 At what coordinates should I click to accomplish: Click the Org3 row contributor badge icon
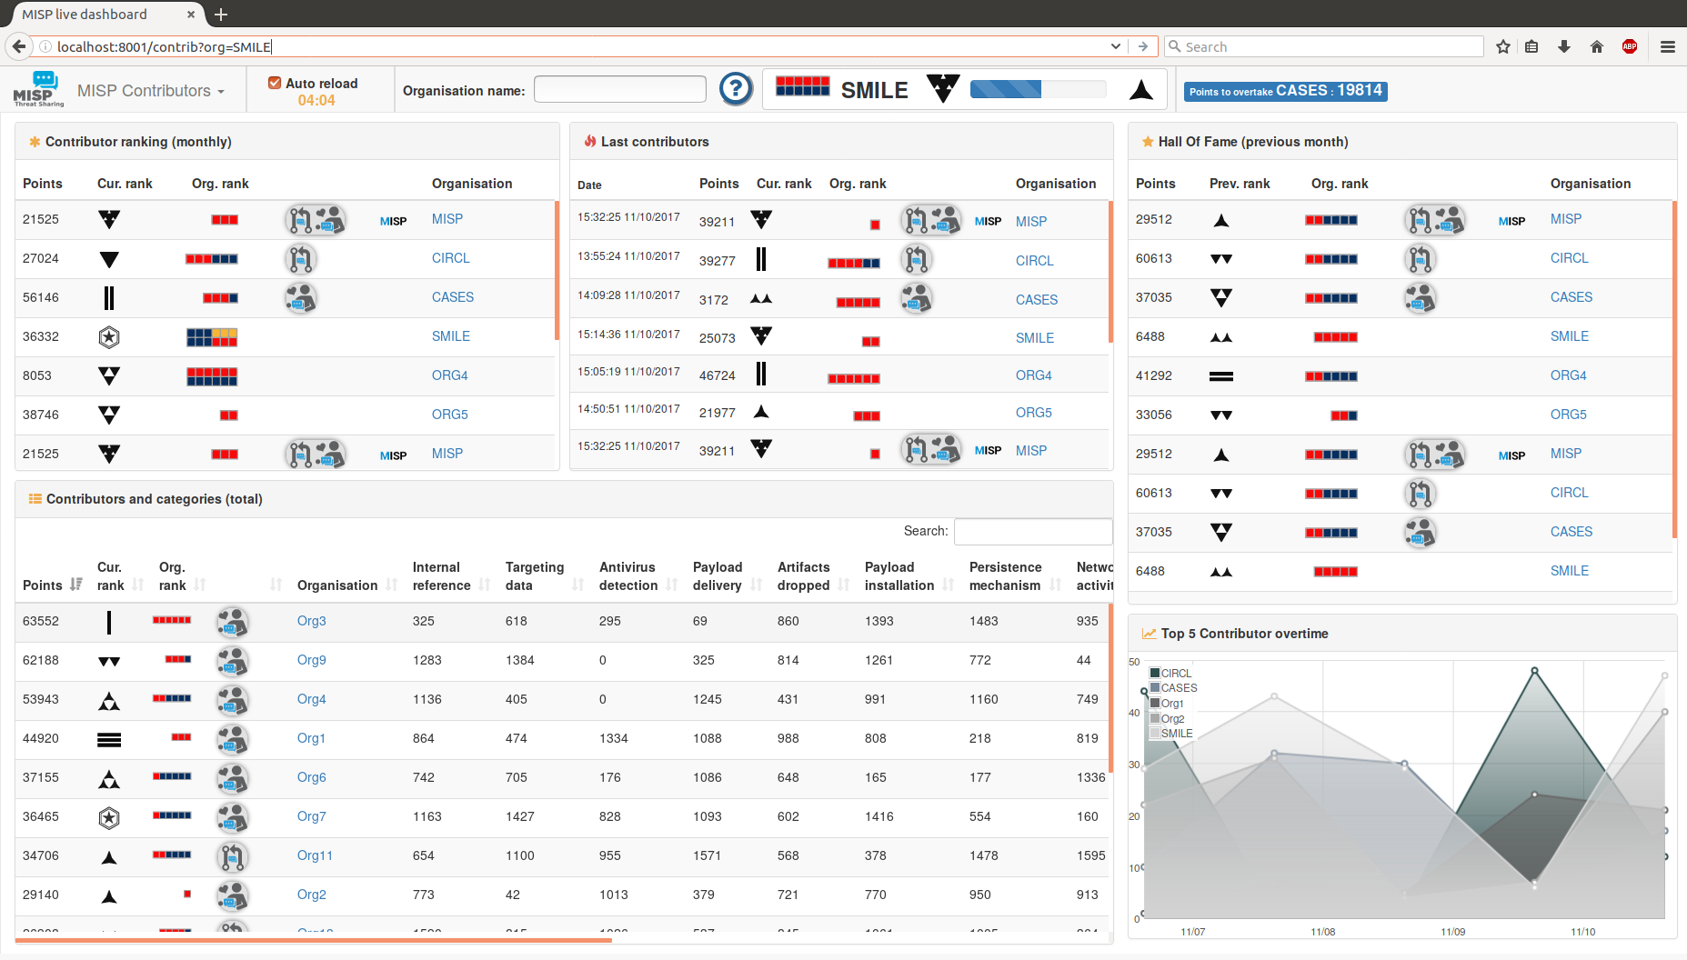coord(232,622)
